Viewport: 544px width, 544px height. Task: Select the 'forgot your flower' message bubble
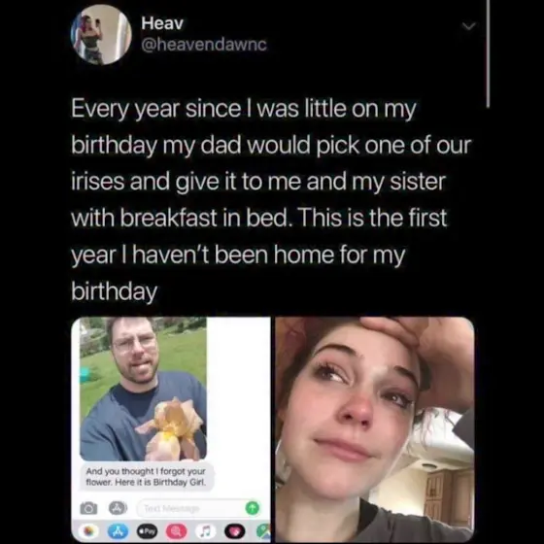click(146, 477)
